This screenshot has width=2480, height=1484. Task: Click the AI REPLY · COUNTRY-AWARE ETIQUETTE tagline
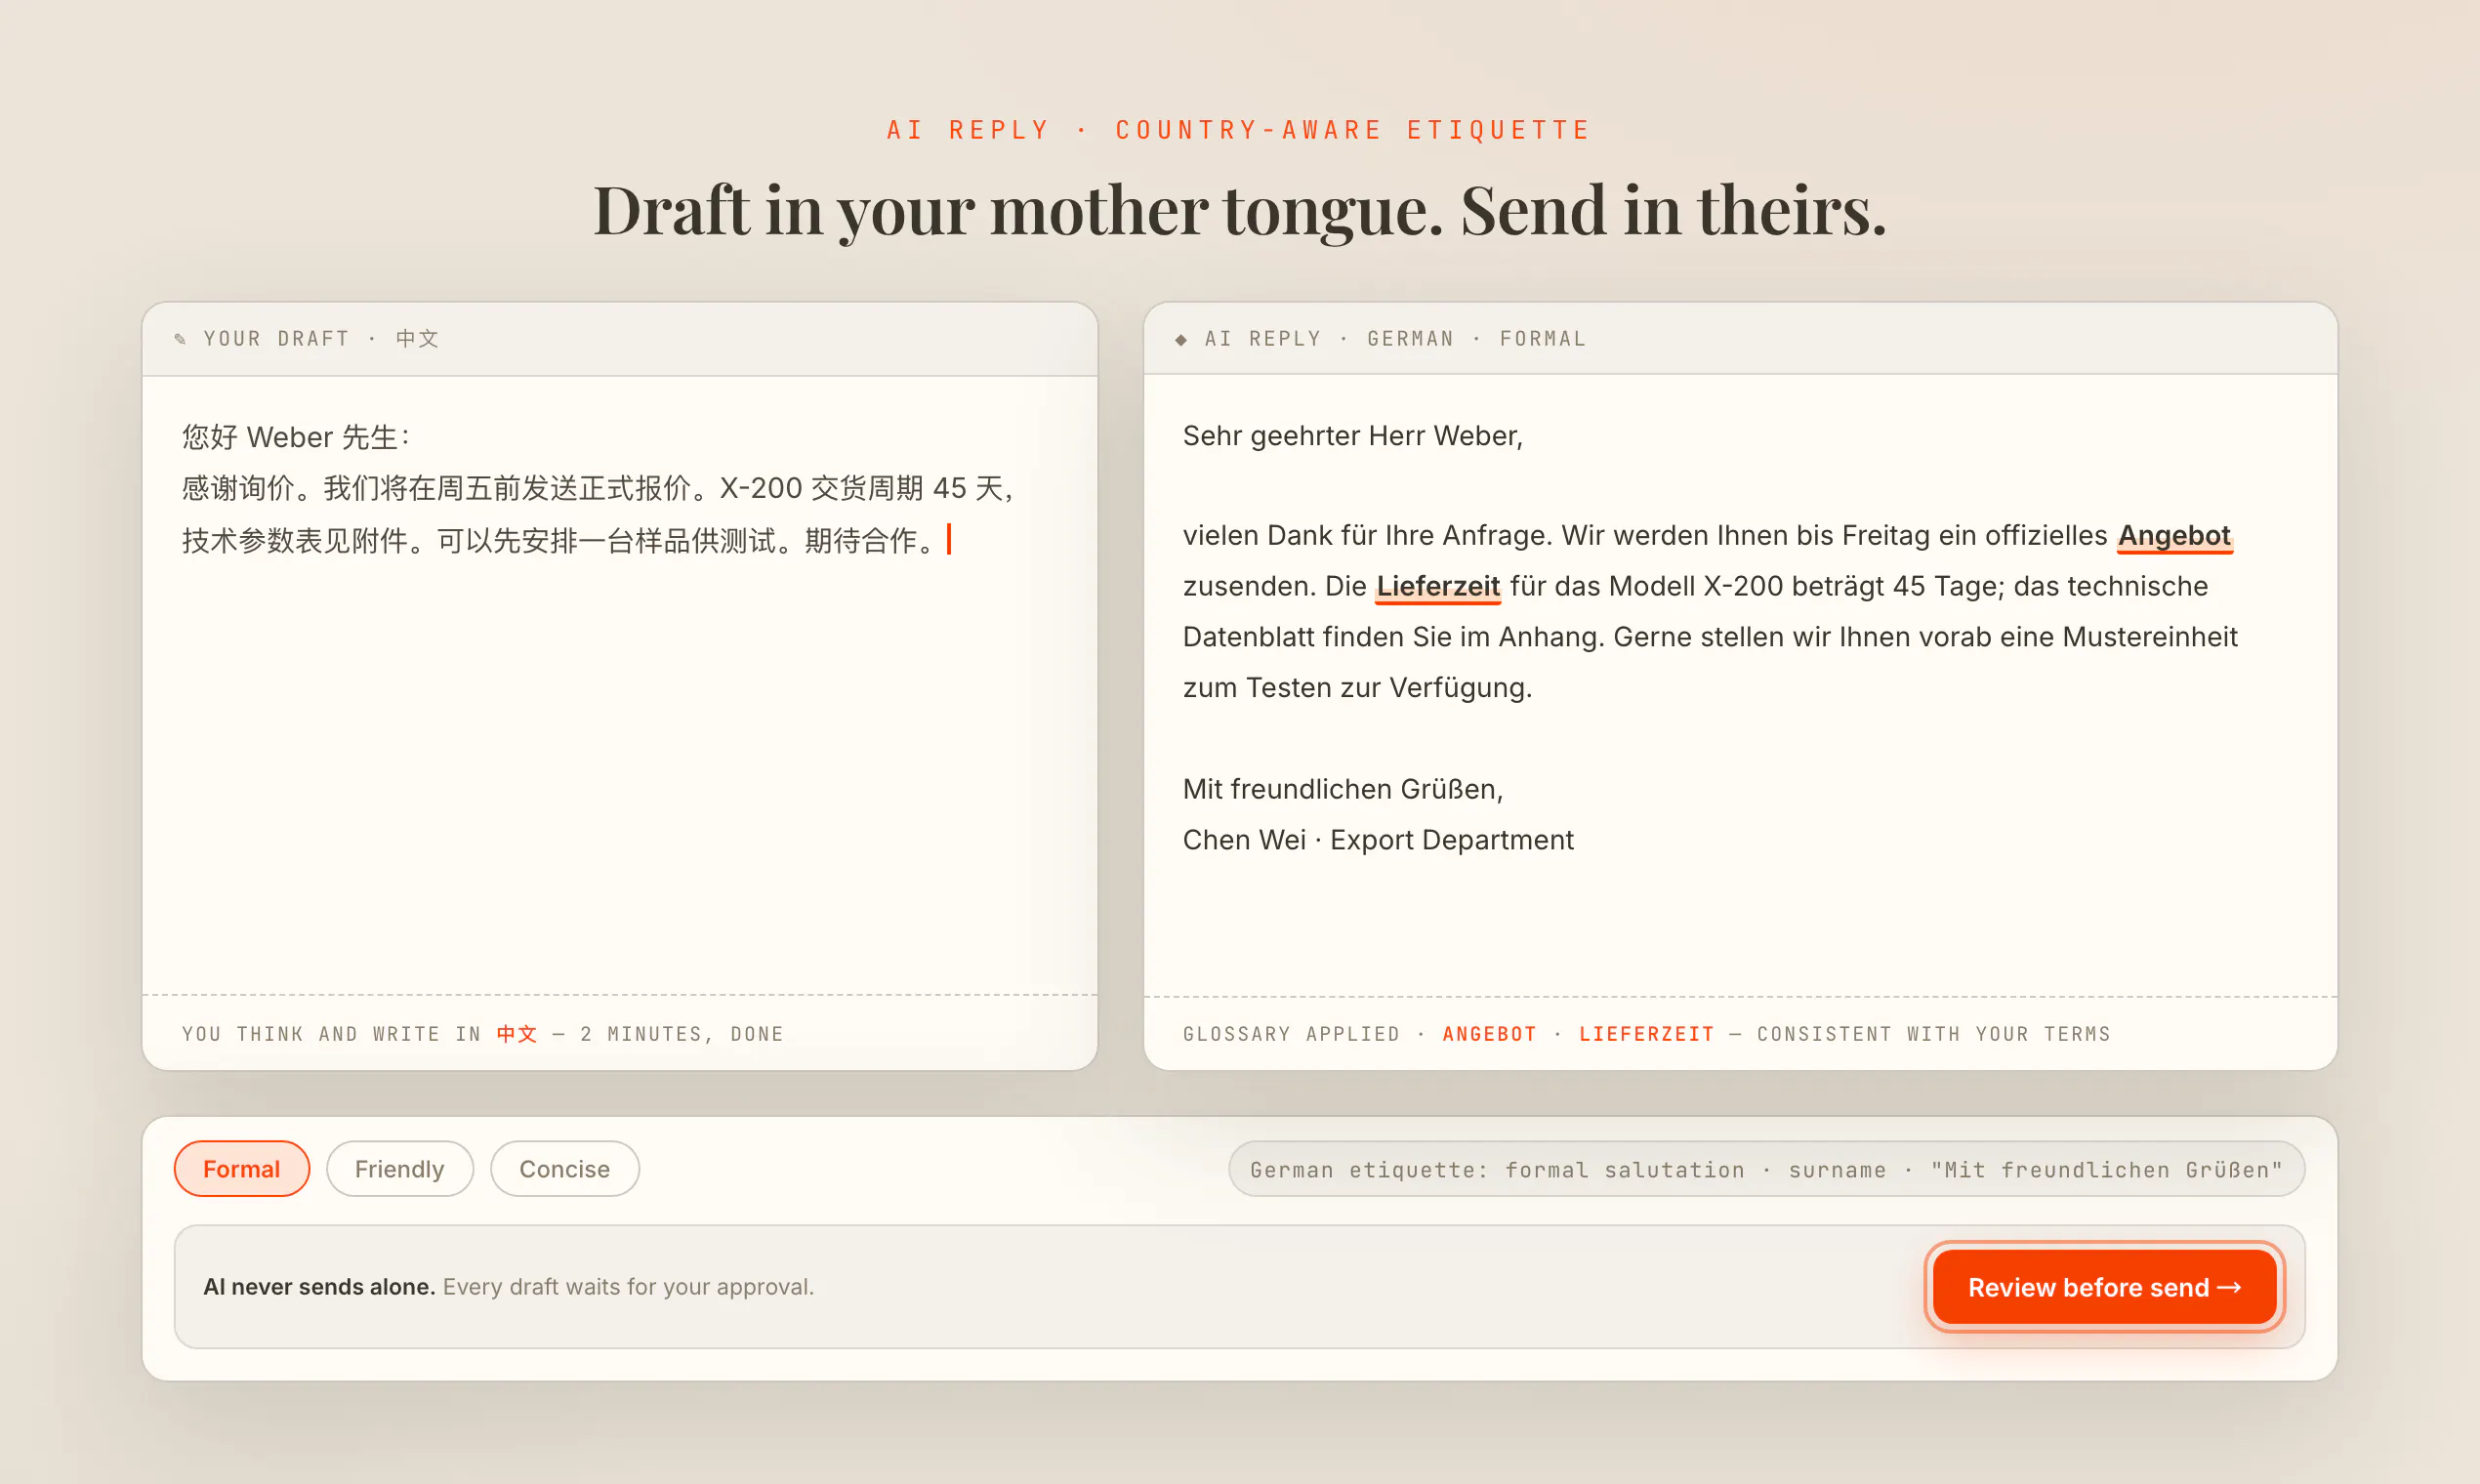(x=1238, y=130)
